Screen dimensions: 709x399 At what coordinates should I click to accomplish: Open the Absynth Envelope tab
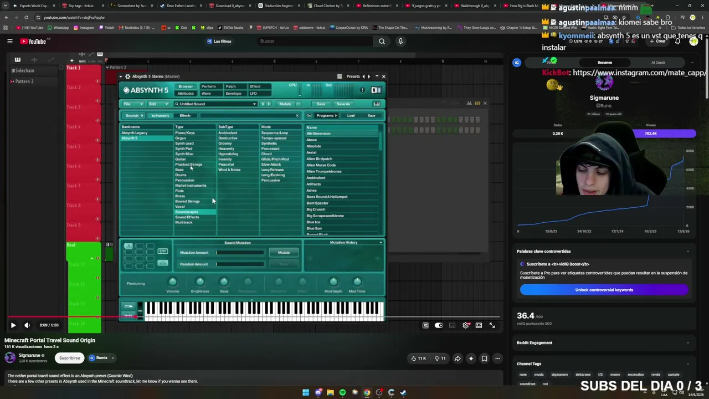(233, 94)
